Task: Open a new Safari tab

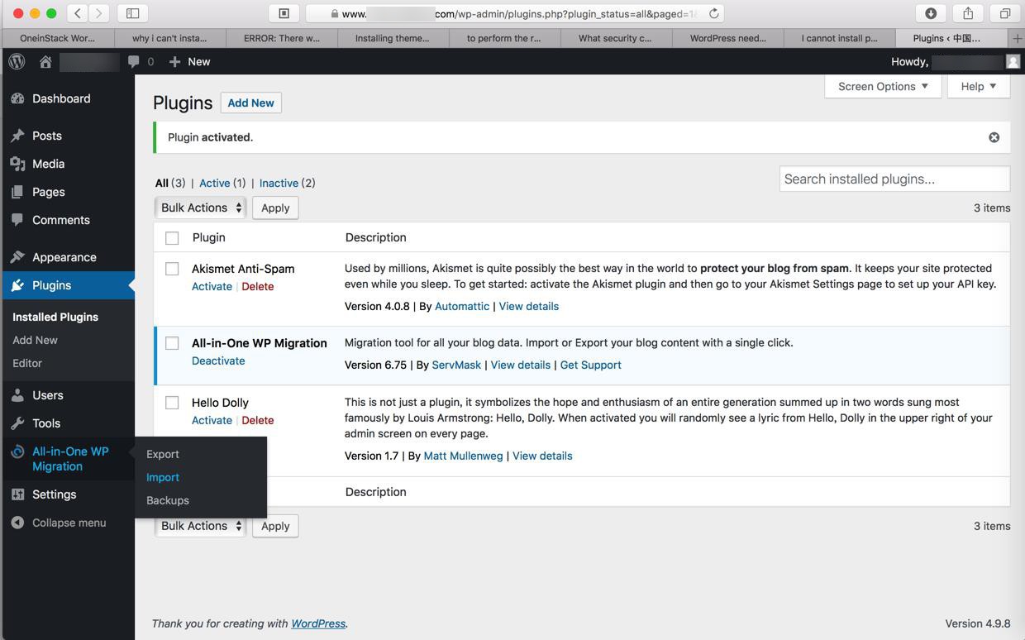Action: tap(1017, 38)
